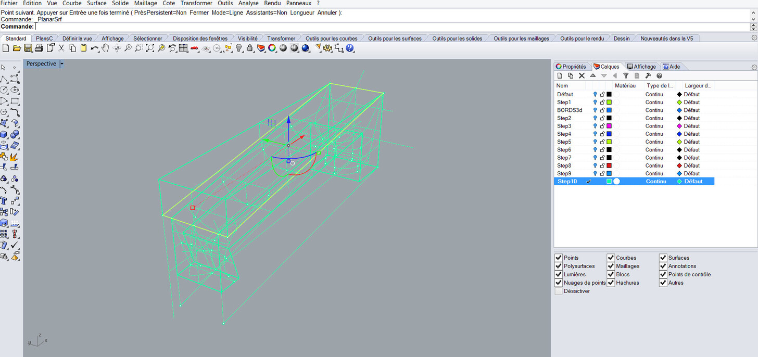Select the BORDS3d layer row
Image resolution: width=758 pixels, height=357 pixels.
point(634,110)
